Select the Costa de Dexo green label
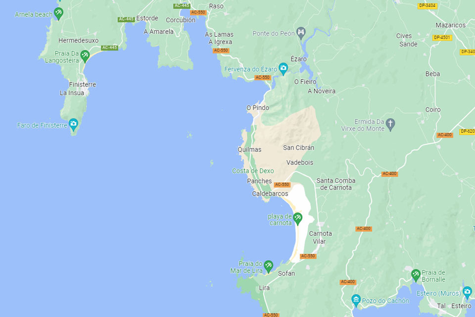This screenshot has height=317, width=475. tap(253, 171)
